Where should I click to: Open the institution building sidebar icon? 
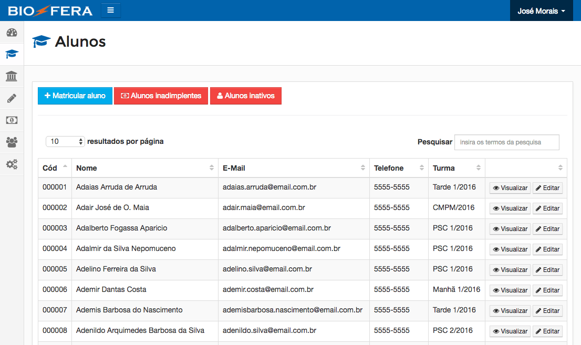pos(12,76)
